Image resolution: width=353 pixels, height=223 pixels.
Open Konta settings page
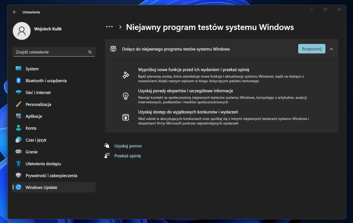point(54,128)
